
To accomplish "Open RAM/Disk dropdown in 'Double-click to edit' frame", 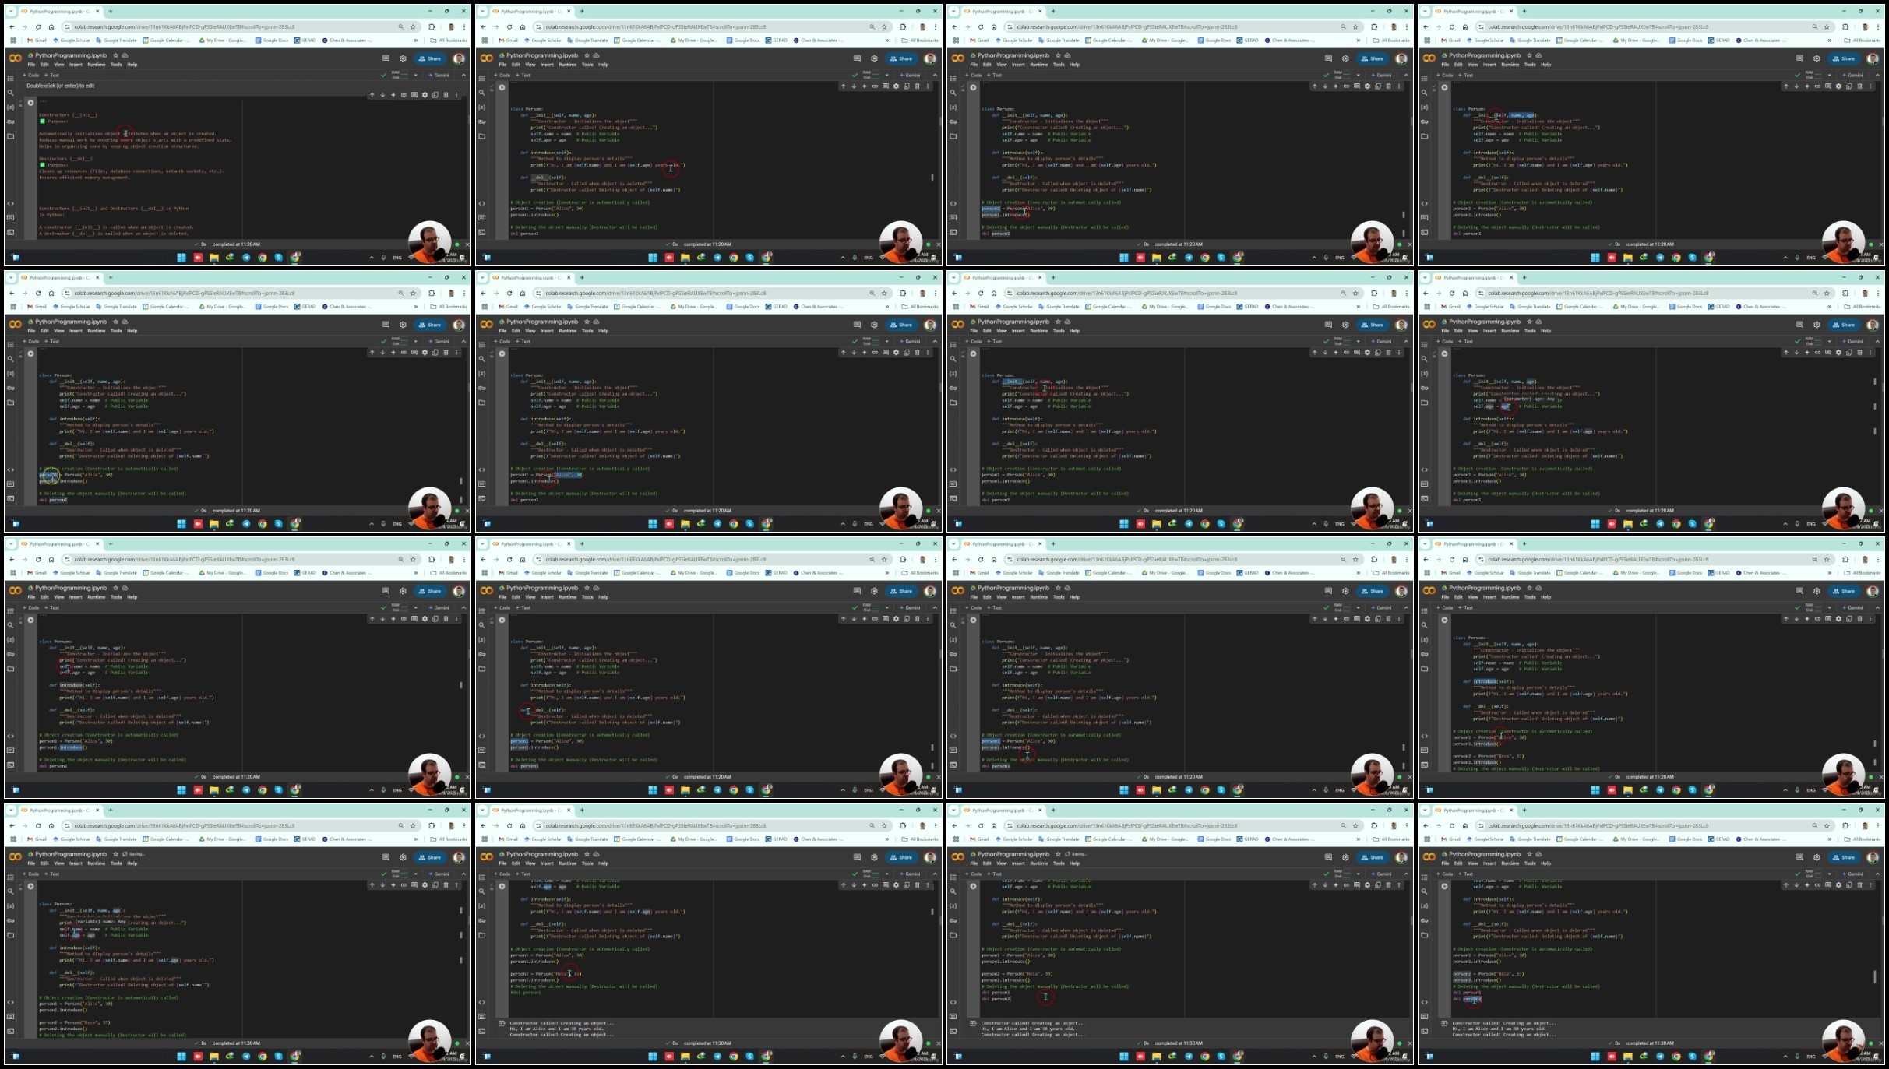I will point(415,76).
